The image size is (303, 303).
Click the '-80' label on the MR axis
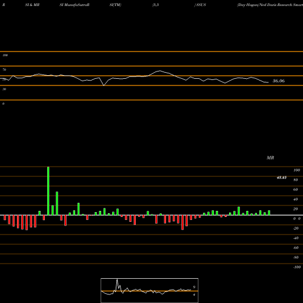296,258
